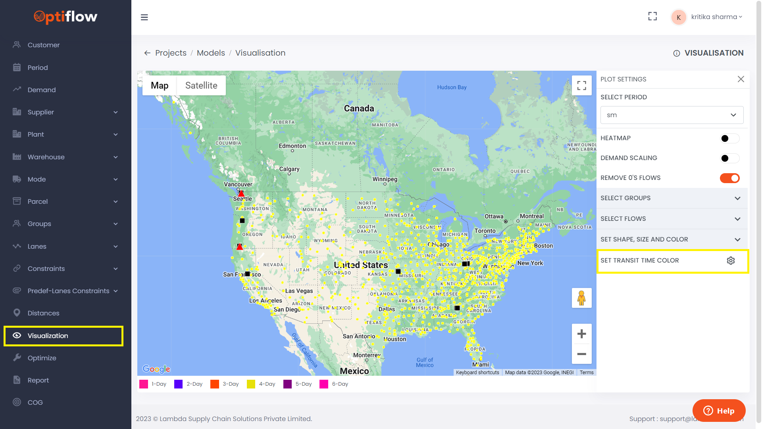Image resolution: width=762 pixels, height=429 pixels.
Task: Disable Remove 0's Flows toggle
Action: click(729, 178)
